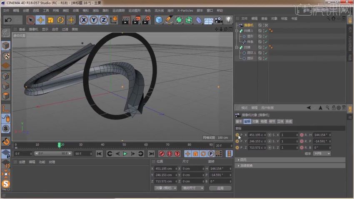Play the animation forward
The height and width of the screenshot is (199, 354).
[x=125, y=154]
